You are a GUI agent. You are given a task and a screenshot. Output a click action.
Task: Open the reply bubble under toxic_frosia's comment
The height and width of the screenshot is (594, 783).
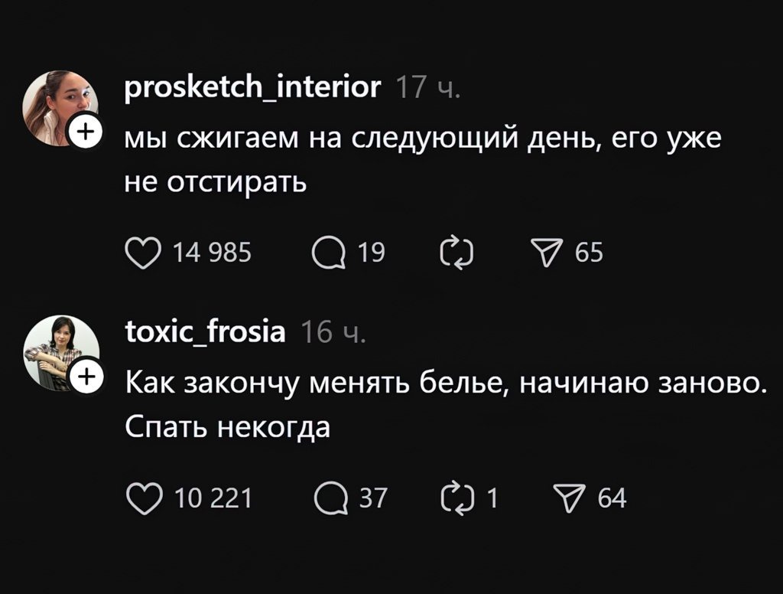332,498
